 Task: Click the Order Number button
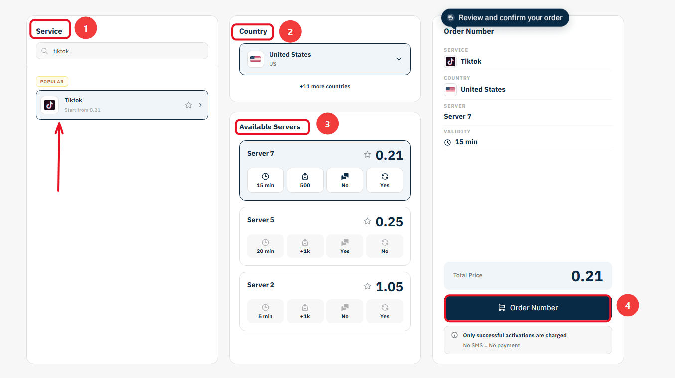point(528,308)
